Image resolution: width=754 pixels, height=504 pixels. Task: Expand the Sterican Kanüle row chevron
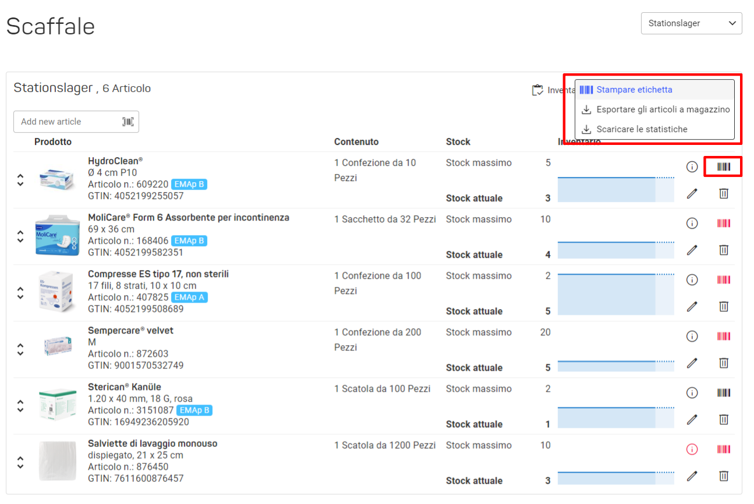pos(20,406)
